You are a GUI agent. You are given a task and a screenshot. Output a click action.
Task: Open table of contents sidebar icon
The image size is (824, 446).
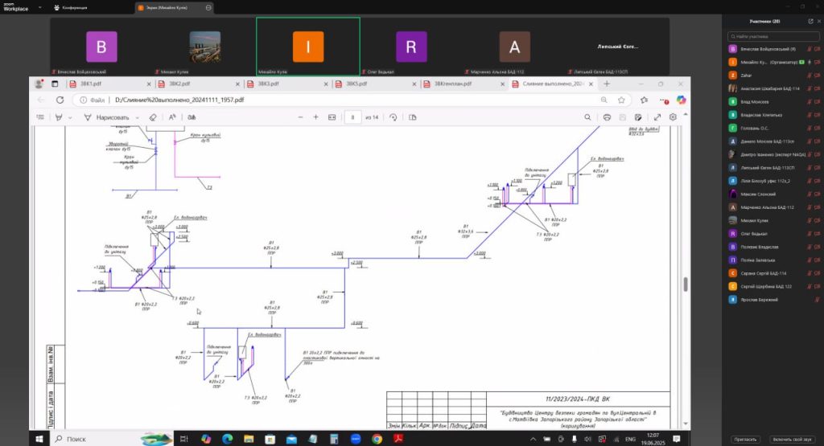click(39, 117)
